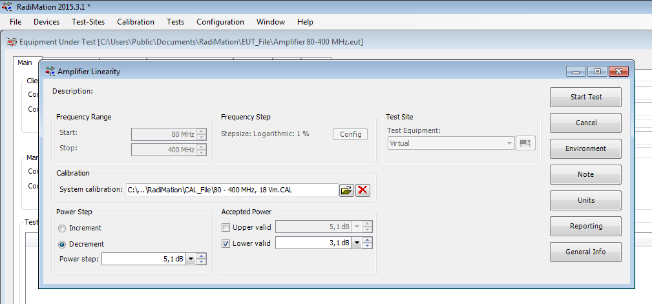The width and height of the screenshot is (652, 304).
Task: Click Stop frequency down spinner arrow
Action: [x=202, y=152]
